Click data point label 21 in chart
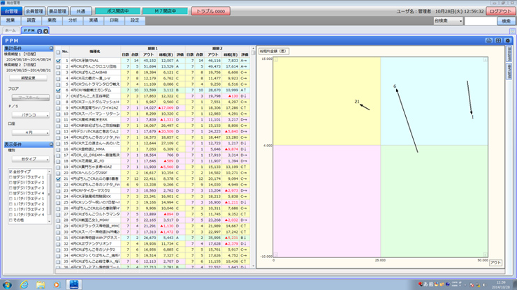The width and height of the screenshot is (517, 290). click(x=357, y=102)
